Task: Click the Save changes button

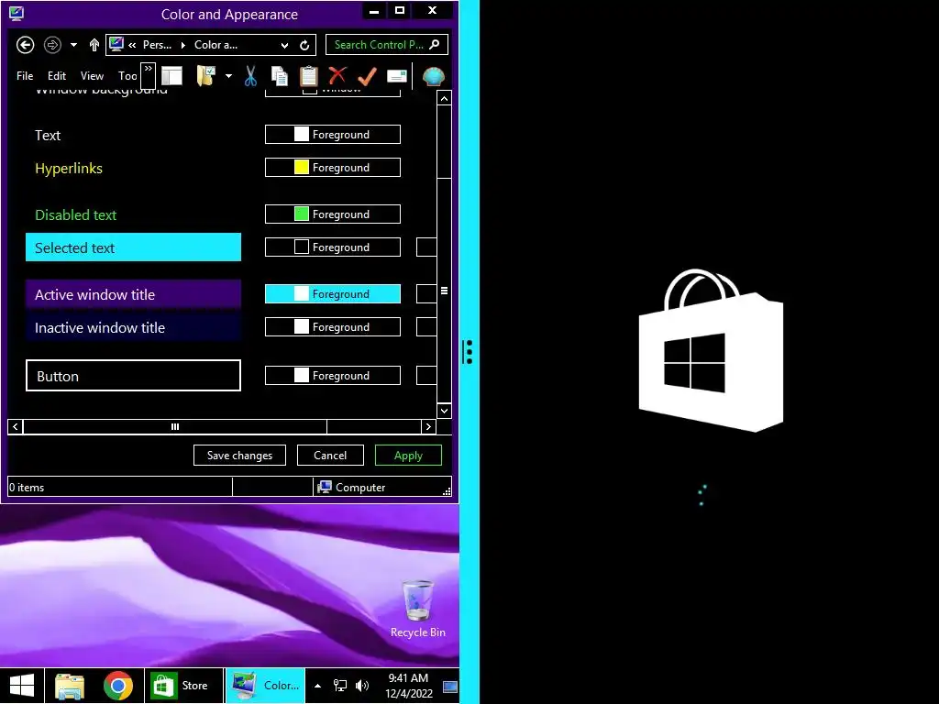Action: point(239,455)
